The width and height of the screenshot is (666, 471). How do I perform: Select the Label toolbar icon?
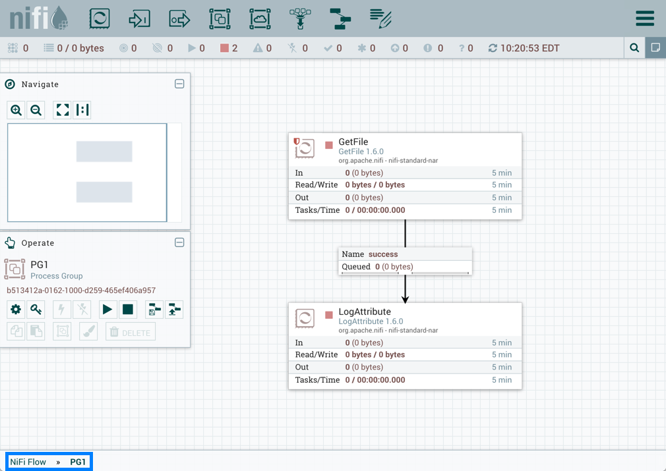coord(381,18)
